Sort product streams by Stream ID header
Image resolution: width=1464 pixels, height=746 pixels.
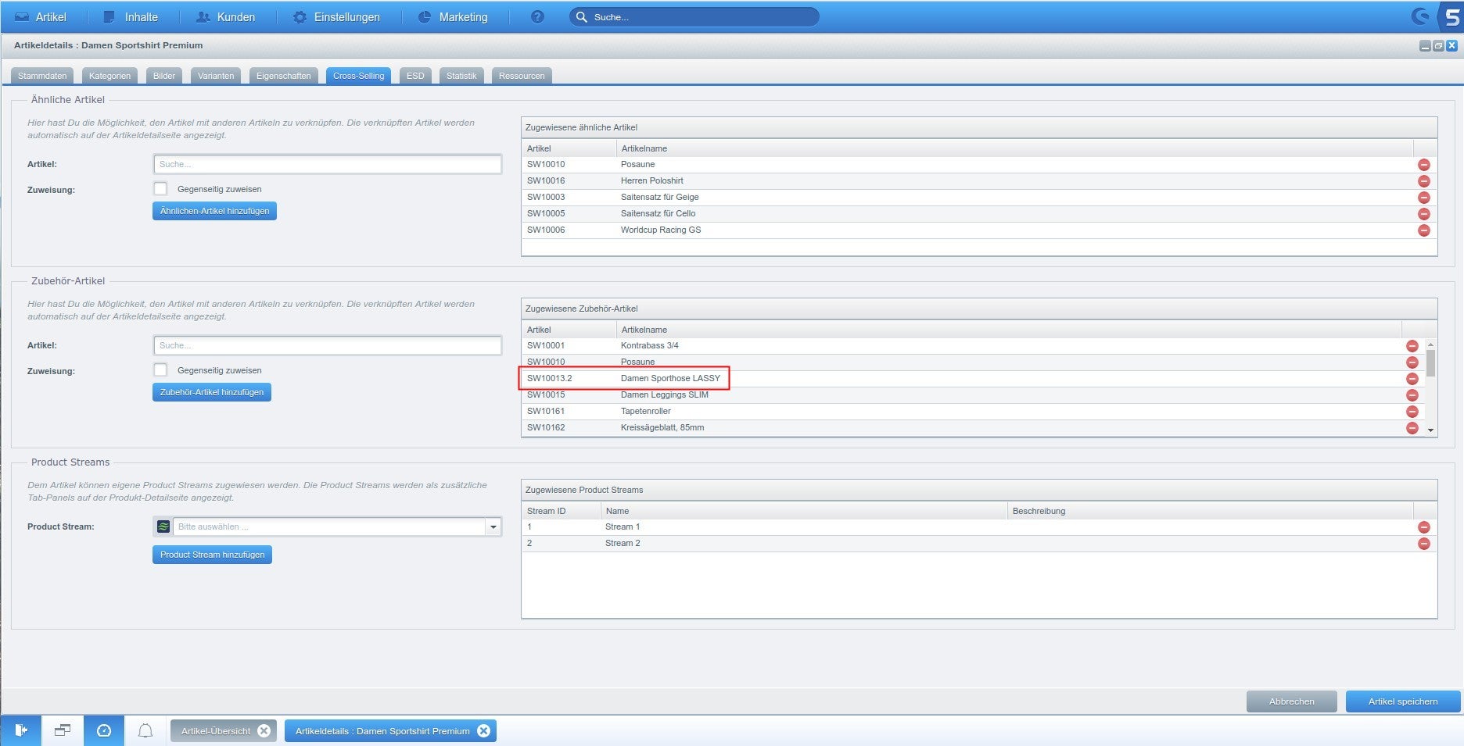coord(561,511)
